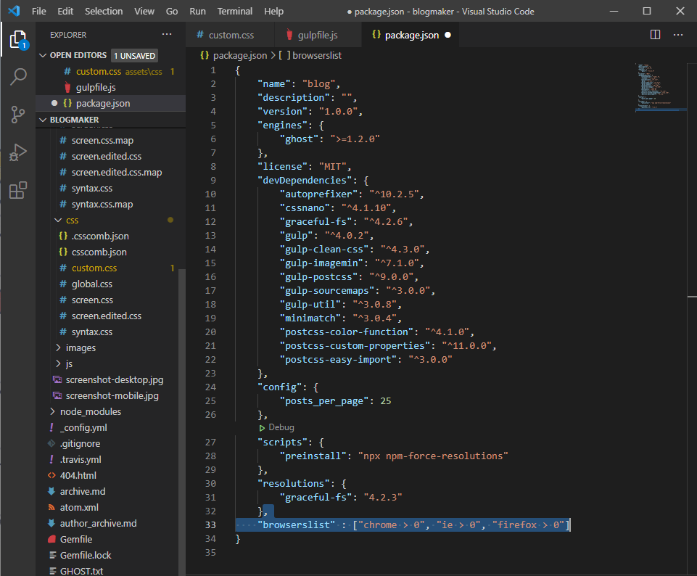Click the 404.html code icon
This screenshot has height=576, width=697.
point(51,476)
